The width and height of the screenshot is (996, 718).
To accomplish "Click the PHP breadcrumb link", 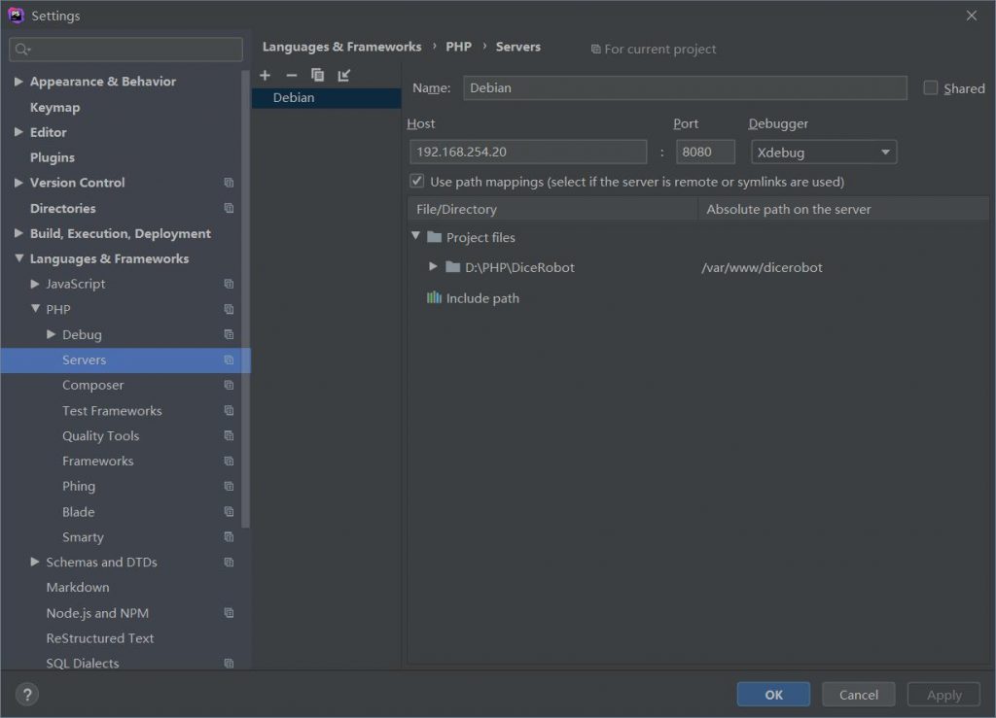I will click(x=459, y=47).
